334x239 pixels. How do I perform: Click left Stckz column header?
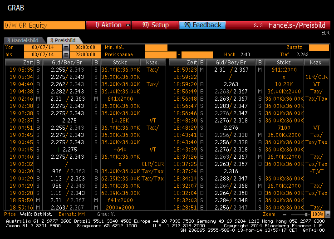(x=120, y=63)
